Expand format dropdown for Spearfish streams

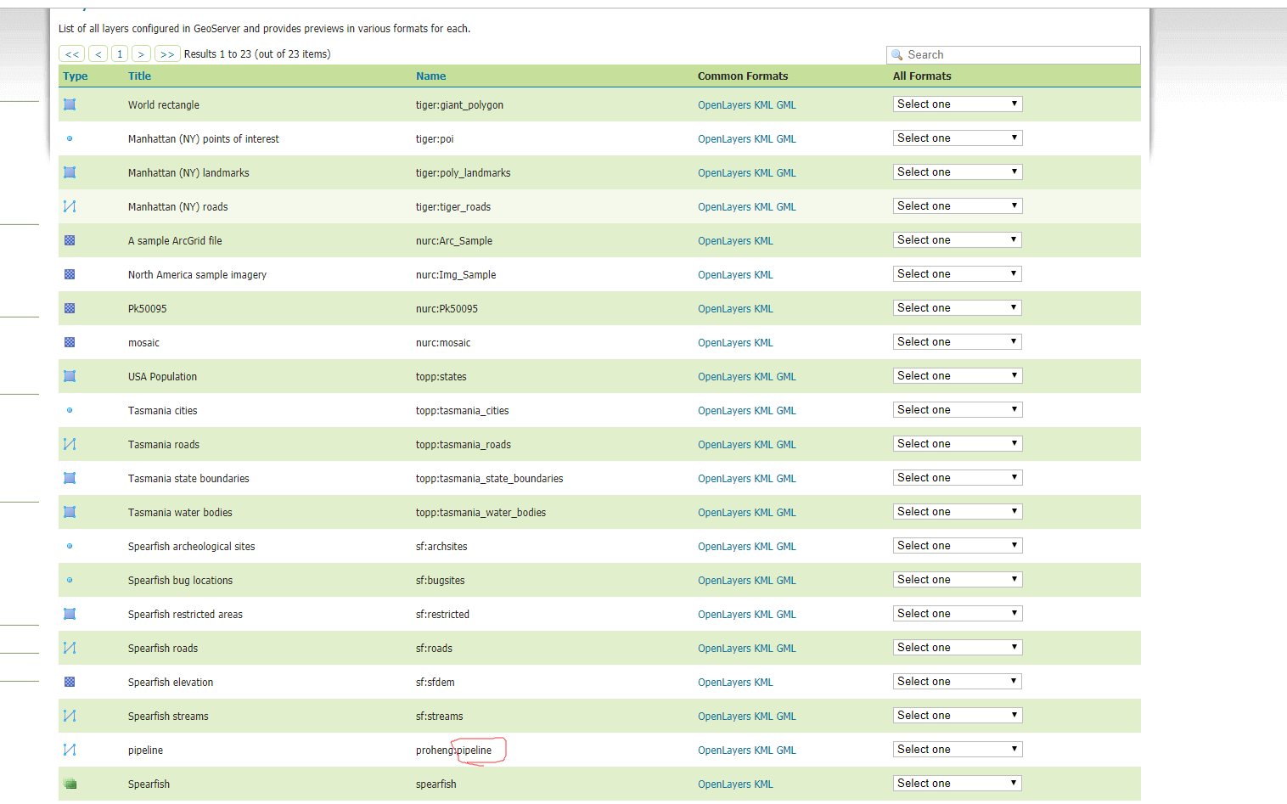coord(957,716)
